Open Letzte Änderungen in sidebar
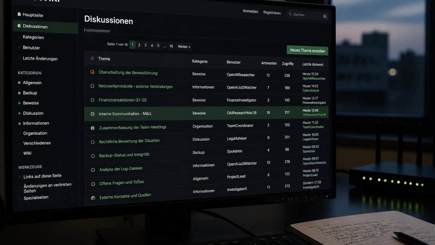Screen dimensions: 435x245 [x=40, y=58]
